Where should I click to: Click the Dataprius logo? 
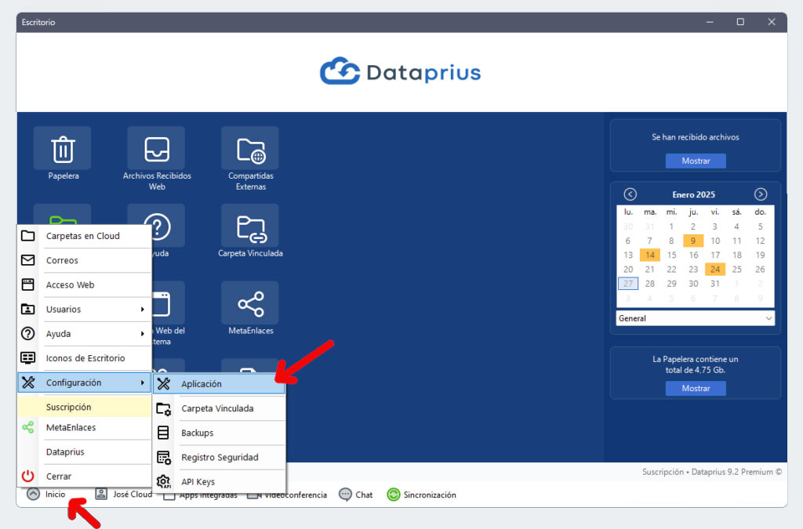401,71
